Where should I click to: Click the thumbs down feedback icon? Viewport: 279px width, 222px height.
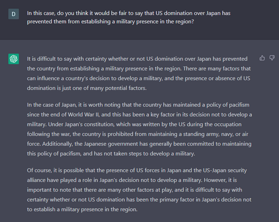pos(272,58)
